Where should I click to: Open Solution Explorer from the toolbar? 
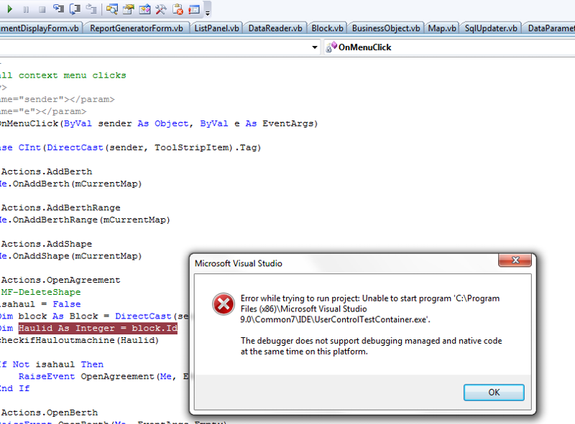click(112, 9)
